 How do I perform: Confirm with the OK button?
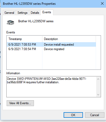pos(73,115)
